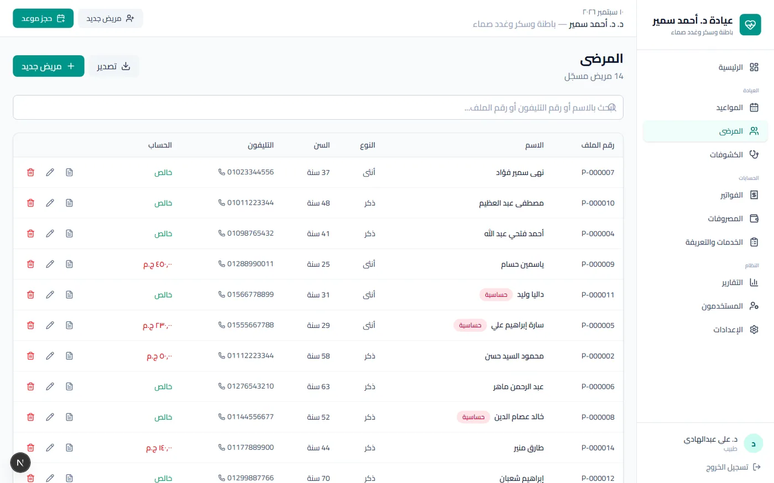
Task: Edit طارق منير with pencil icon
Action: [50, 448]
